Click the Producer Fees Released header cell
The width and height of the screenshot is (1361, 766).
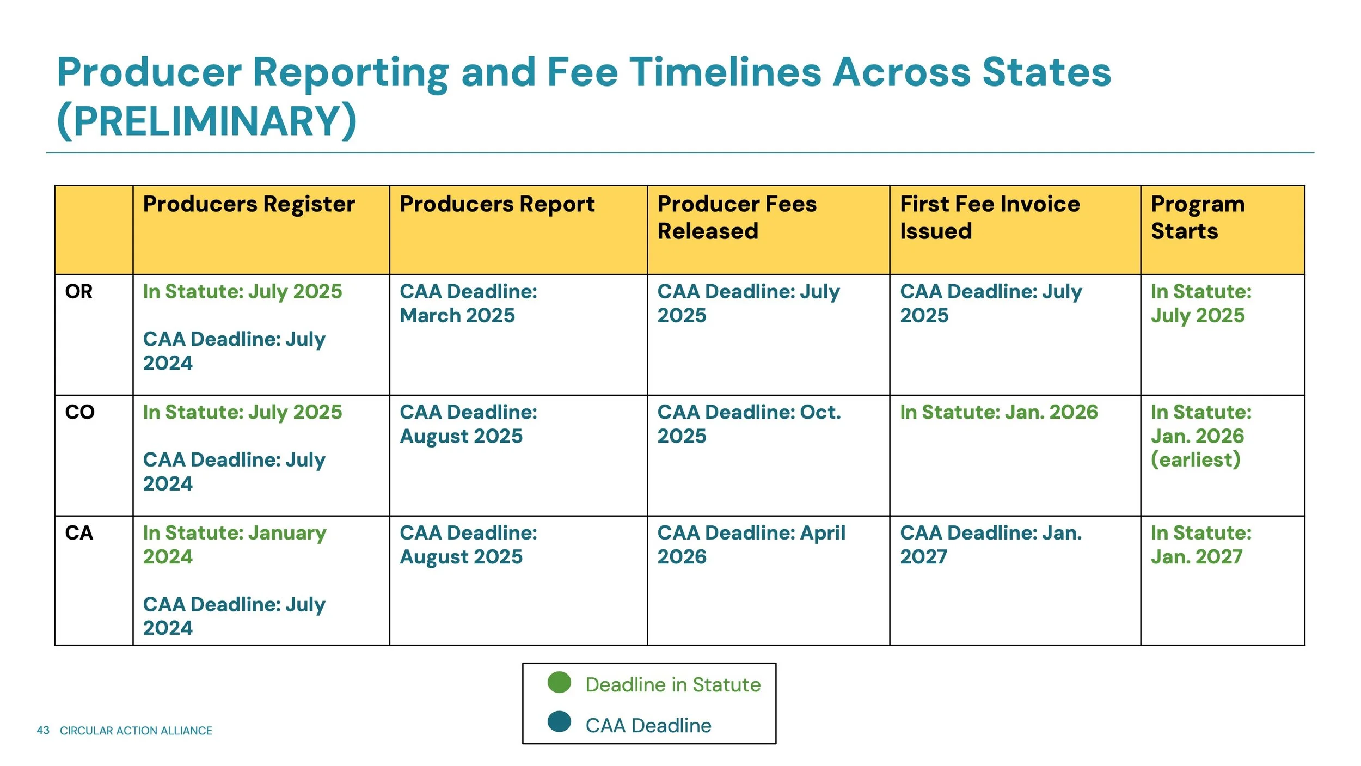(x=737, y=217)
